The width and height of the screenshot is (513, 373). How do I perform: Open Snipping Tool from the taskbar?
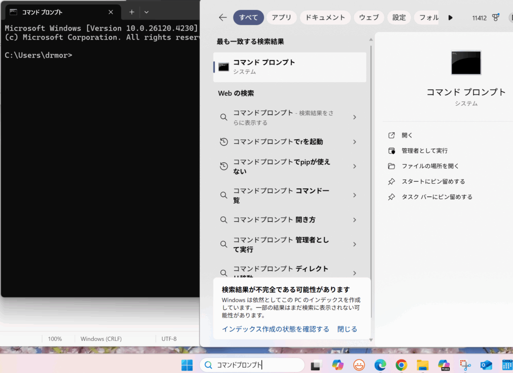pos(465,365)
